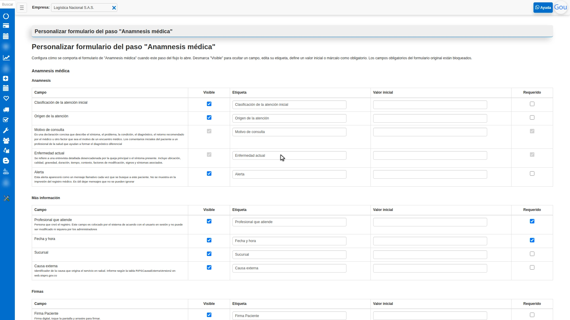Uncheck Visible for Clasificación de la atención inicial

click(209, 104)
